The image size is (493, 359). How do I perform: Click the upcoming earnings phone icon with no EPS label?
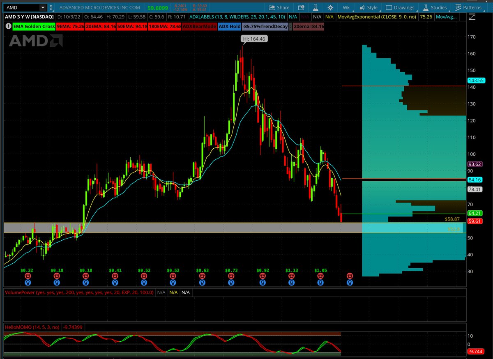coord(350,276)
